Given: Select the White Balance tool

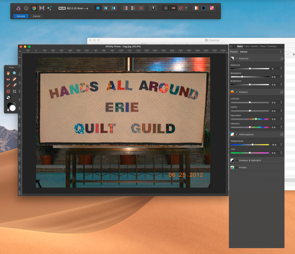Looking at the screenshot, I should [x=8, y=97].
